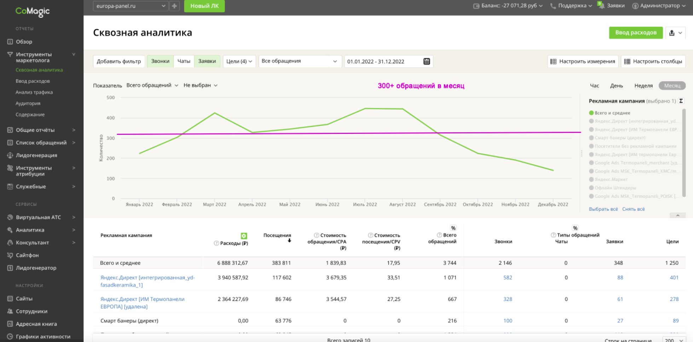This screenshot has height=342, width=693.
Task: Click the Адресная книга icon
Action: [x=10, y=324]
